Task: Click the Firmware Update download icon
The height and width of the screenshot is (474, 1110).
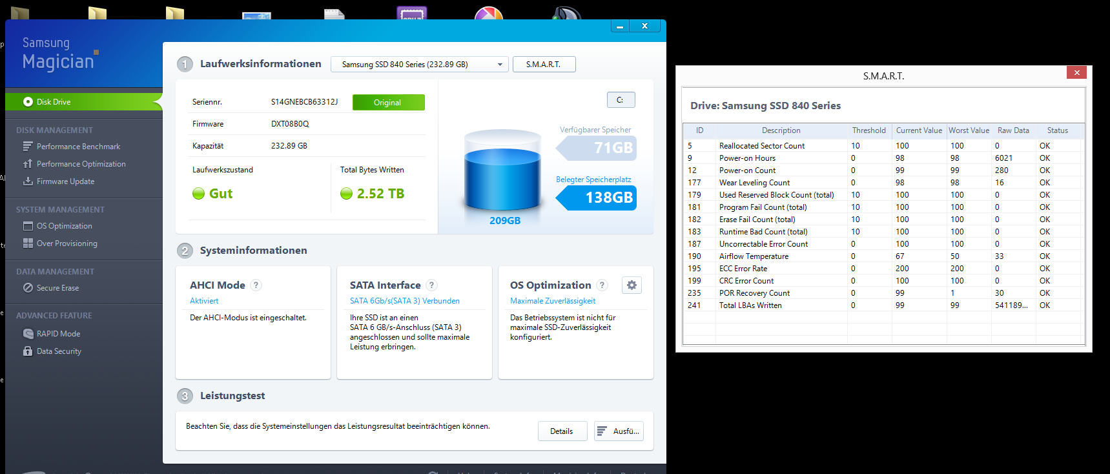Action: pos(28,181)
